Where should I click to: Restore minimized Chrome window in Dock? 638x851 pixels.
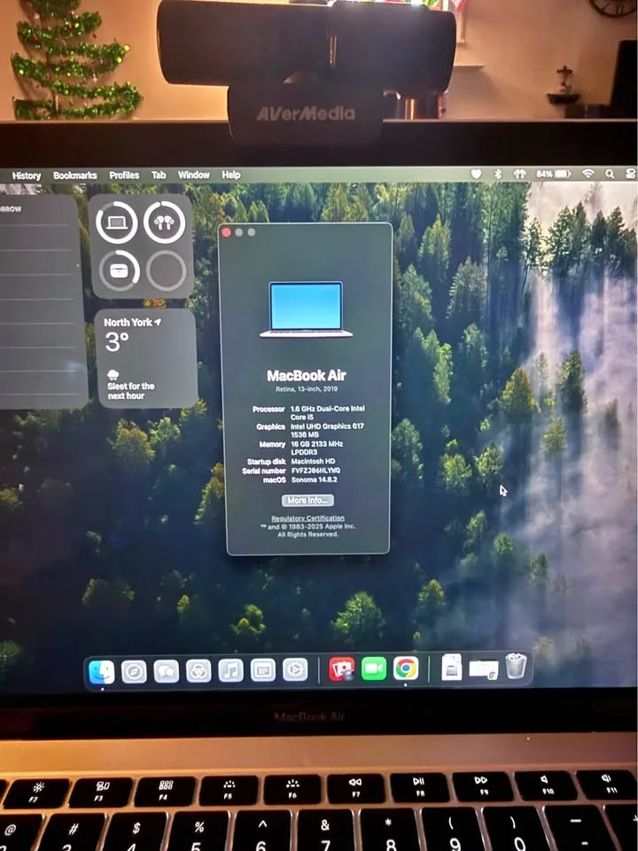[484, 668]
